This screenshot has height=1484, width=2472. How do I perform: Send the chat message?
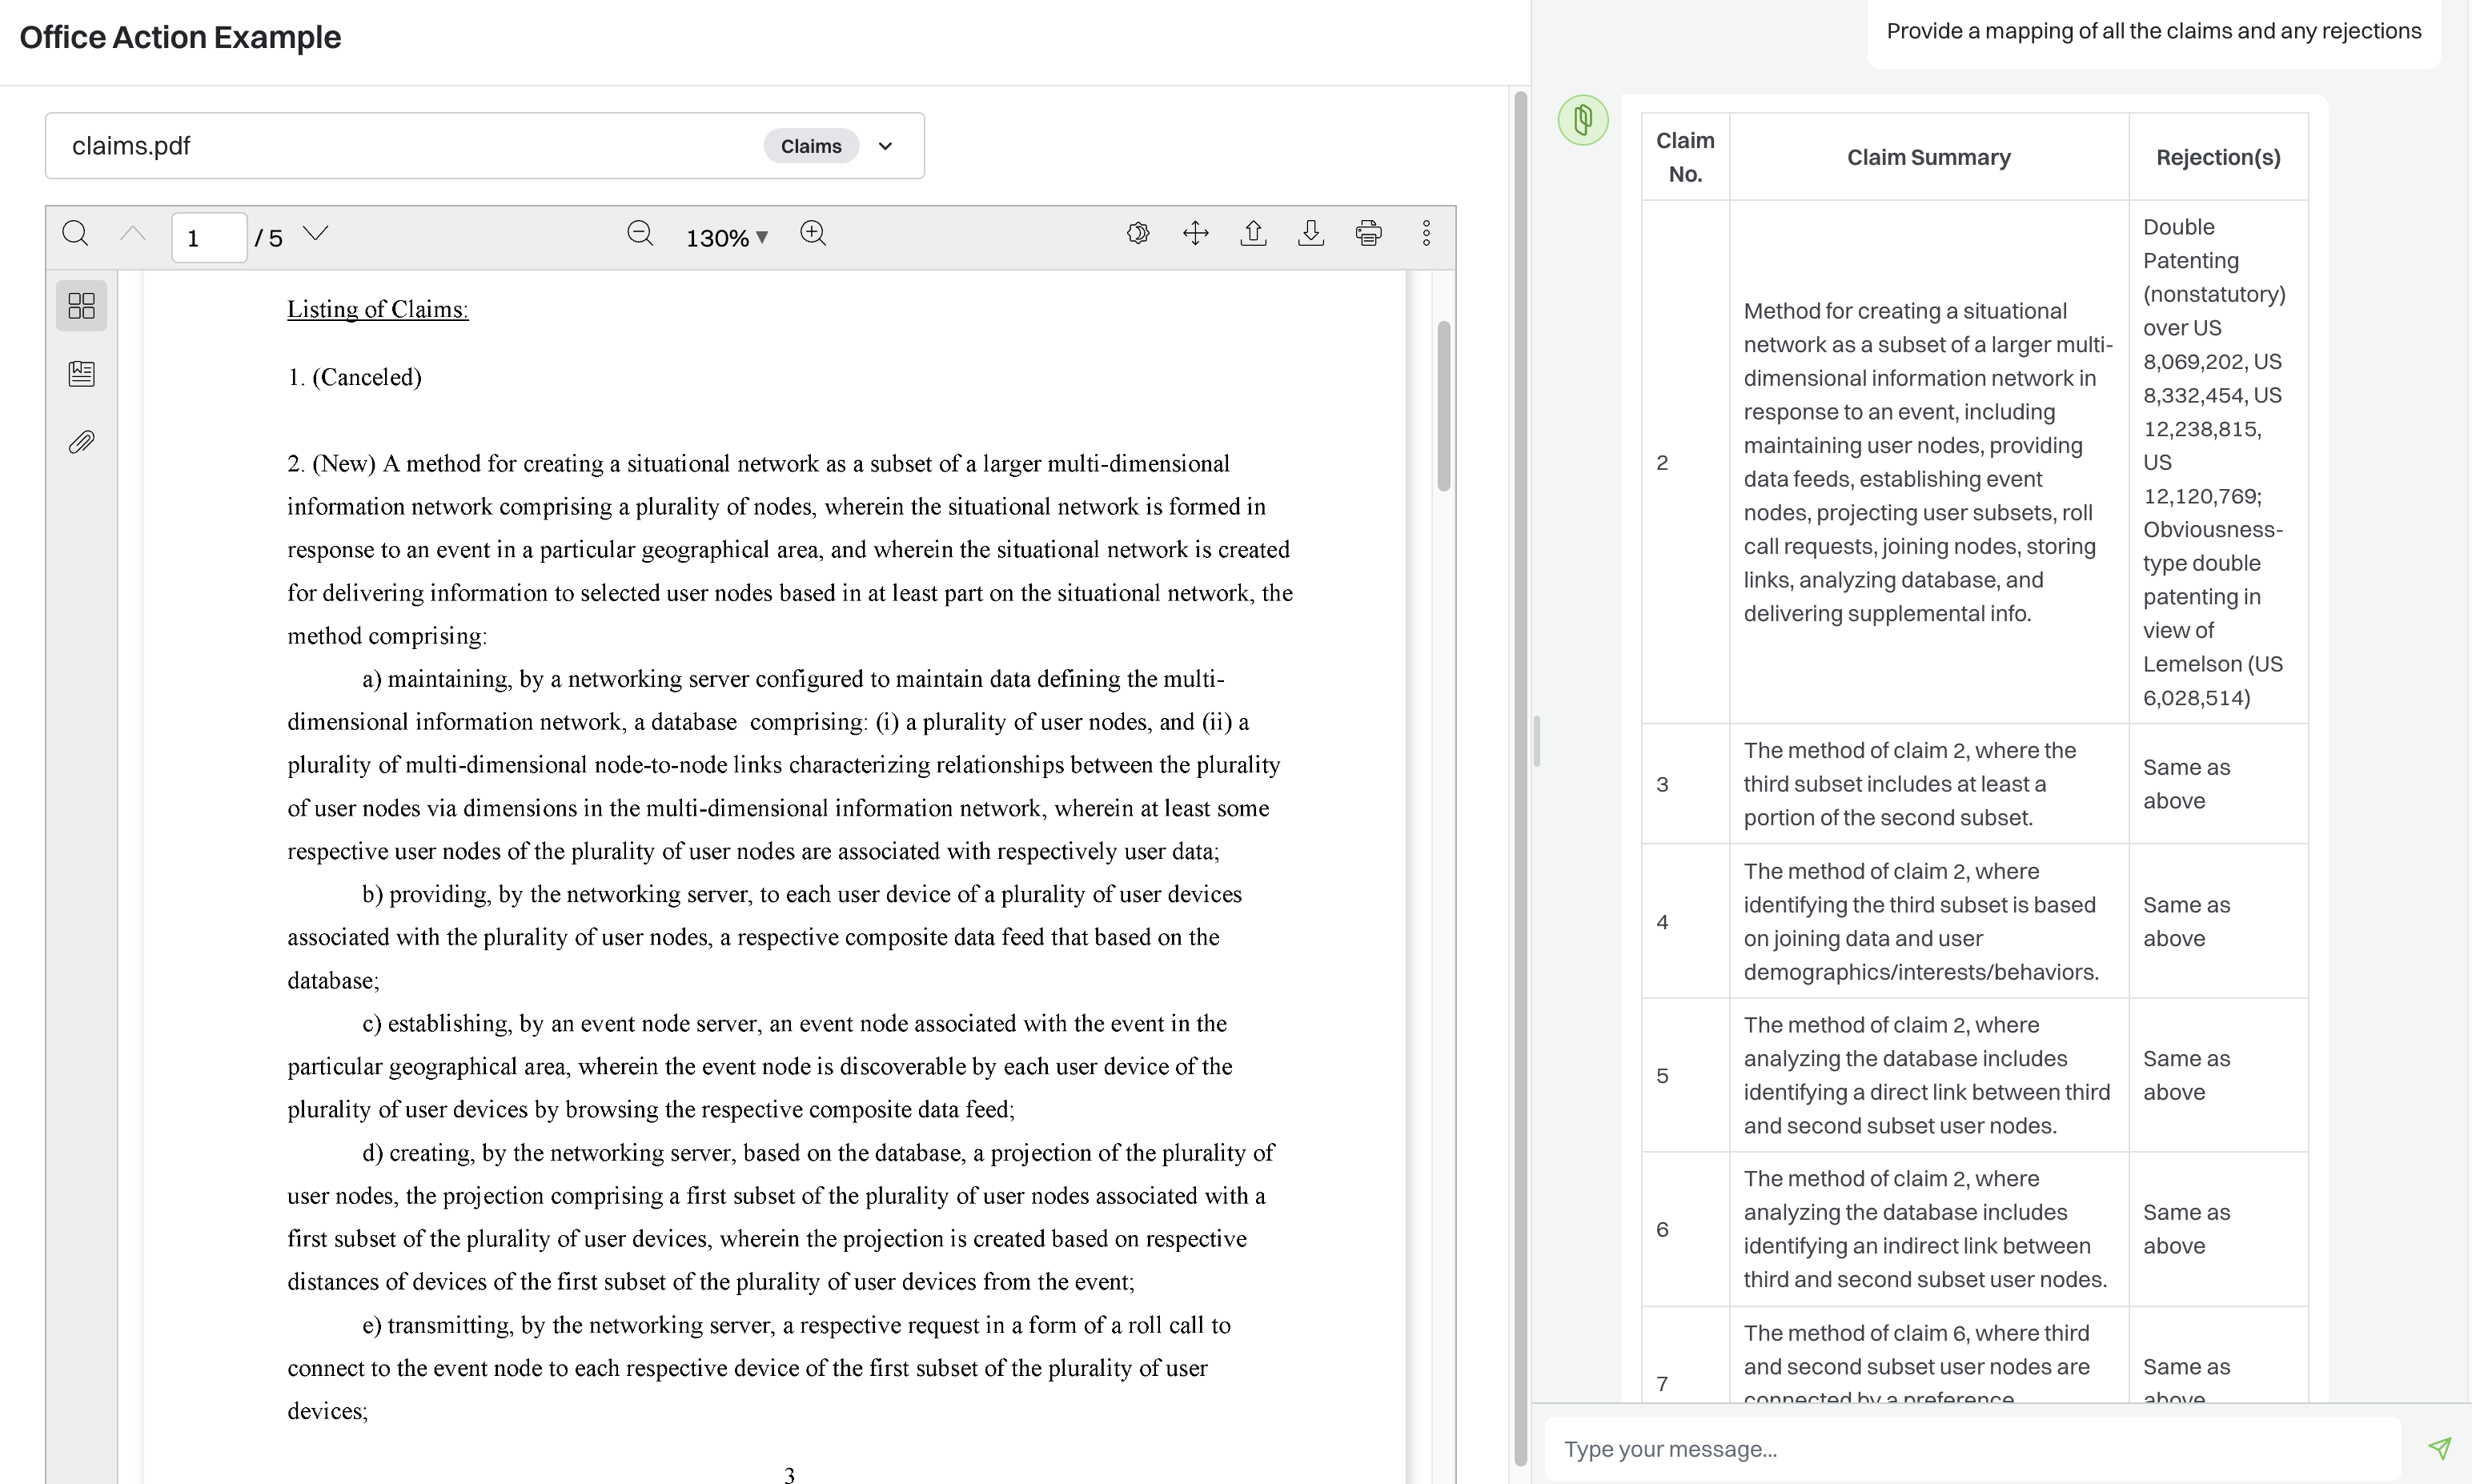tap(2440, 1449)
